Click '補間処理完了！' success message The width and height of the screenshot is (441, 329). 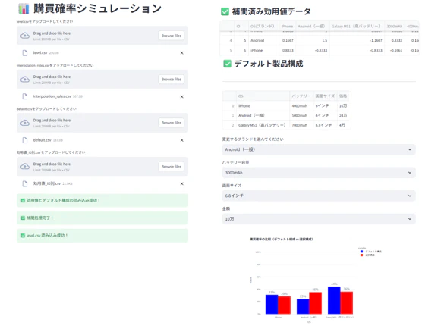tap(102, 218)
